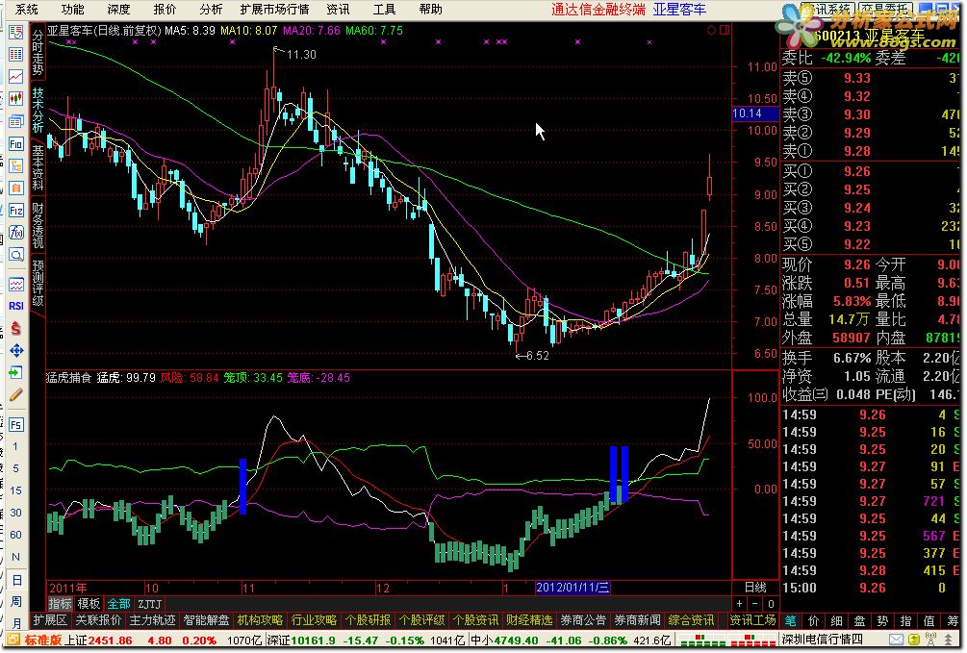Click the blue four-way move arrows icon

click(x=16, y=350)
